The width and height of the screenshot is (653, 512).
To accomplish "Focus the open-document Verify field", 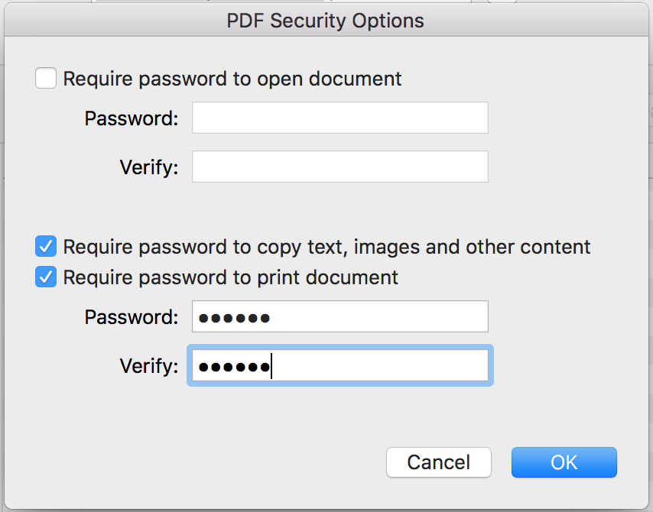I will 339,167.
